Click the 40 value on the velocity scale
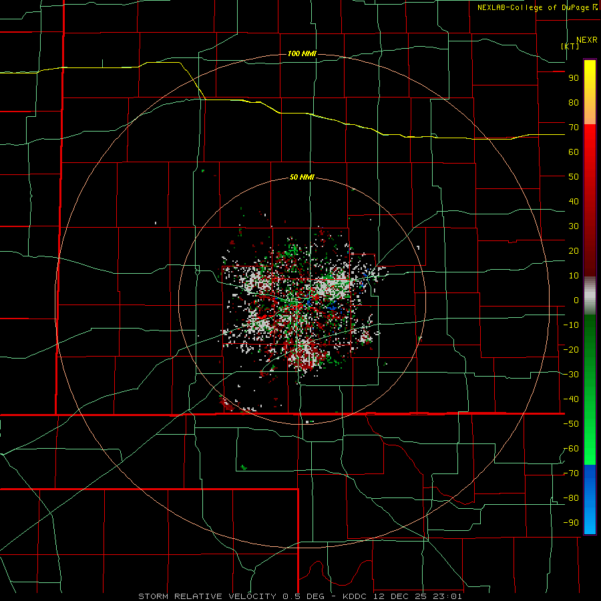 (x=574, y=202)
